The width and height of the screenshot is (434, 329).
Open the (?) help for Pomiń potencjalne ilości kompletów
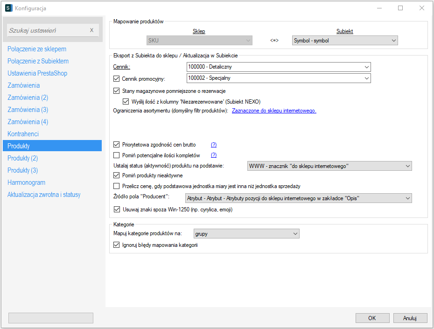click(x=214, y=155)
